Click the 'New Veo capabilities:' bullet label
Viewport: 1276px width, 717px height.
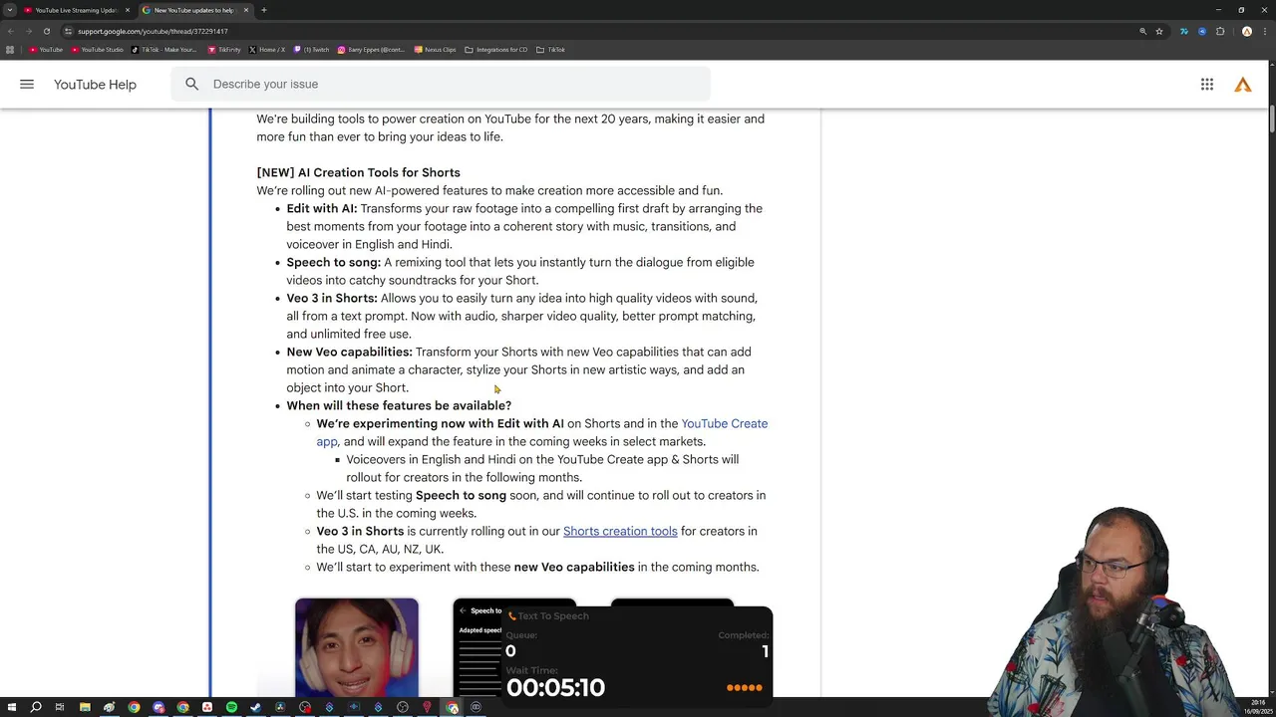349,352
